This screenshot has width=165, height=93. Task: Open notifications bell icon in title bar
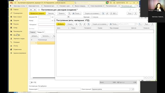pyautogui.click(x=107, y=3)
